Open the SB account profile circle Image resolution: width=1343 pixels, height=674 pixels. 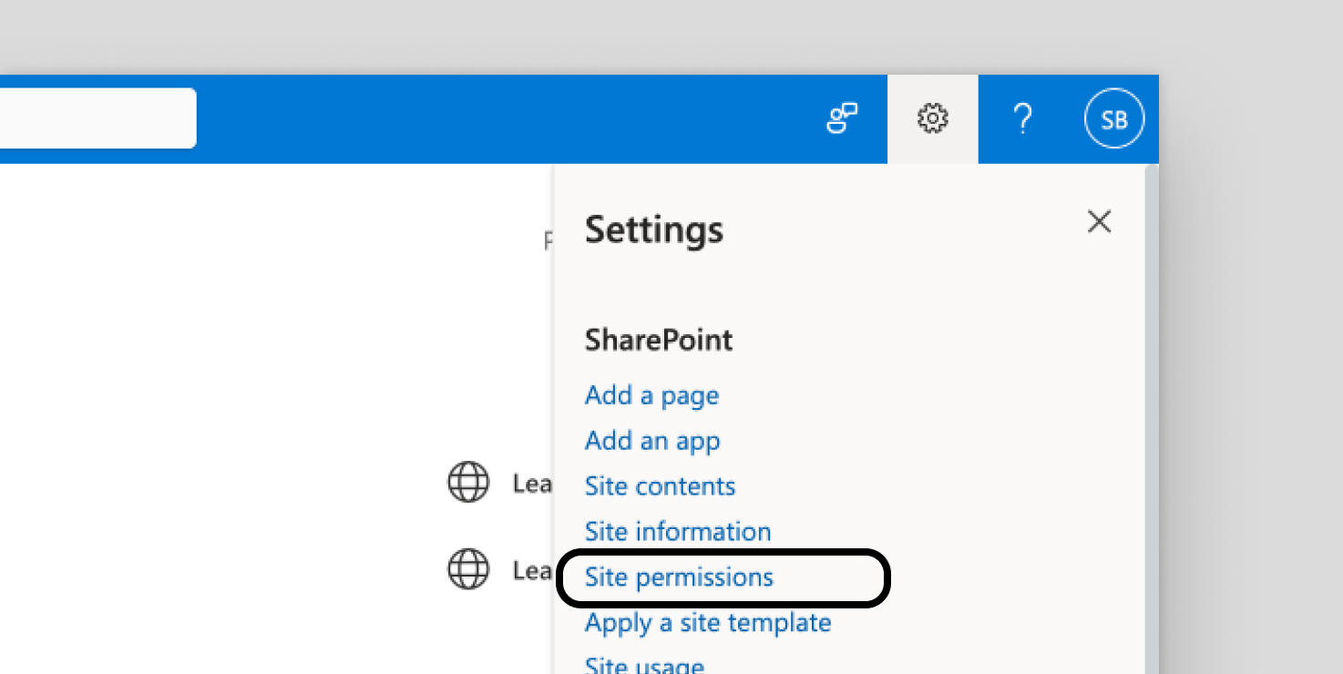(1114, 118)
